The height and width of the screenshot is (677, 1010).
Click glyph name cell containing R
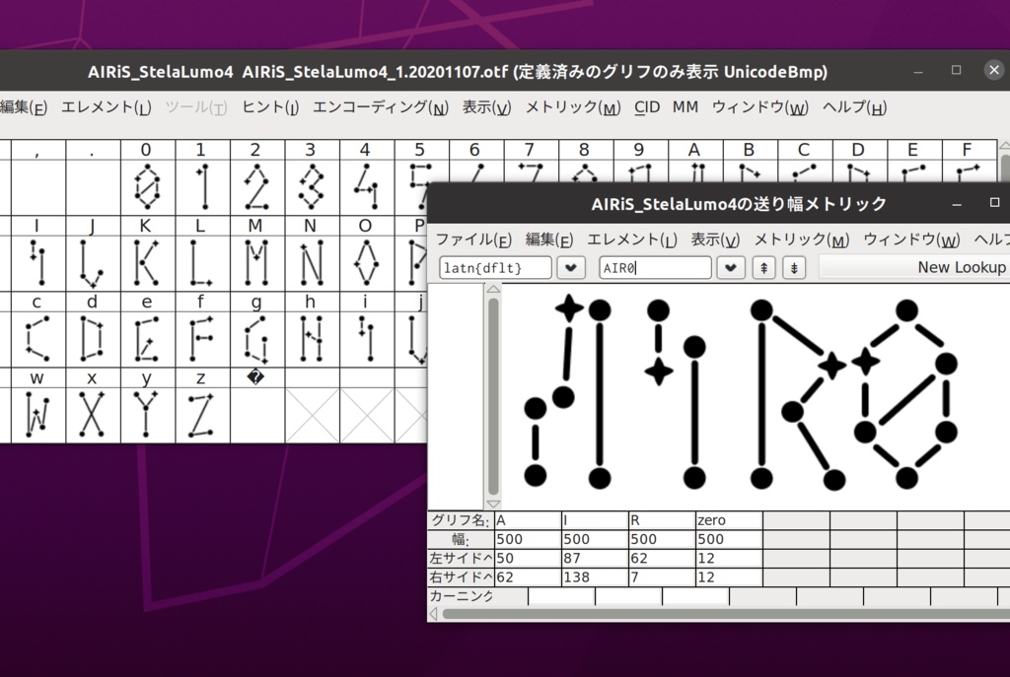pyautogui.click(x=662, y=520)
